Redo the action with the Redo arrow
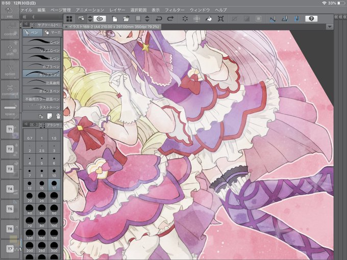Image resolution: width=347 pixels, height=260 pixels. pos(170,19)
